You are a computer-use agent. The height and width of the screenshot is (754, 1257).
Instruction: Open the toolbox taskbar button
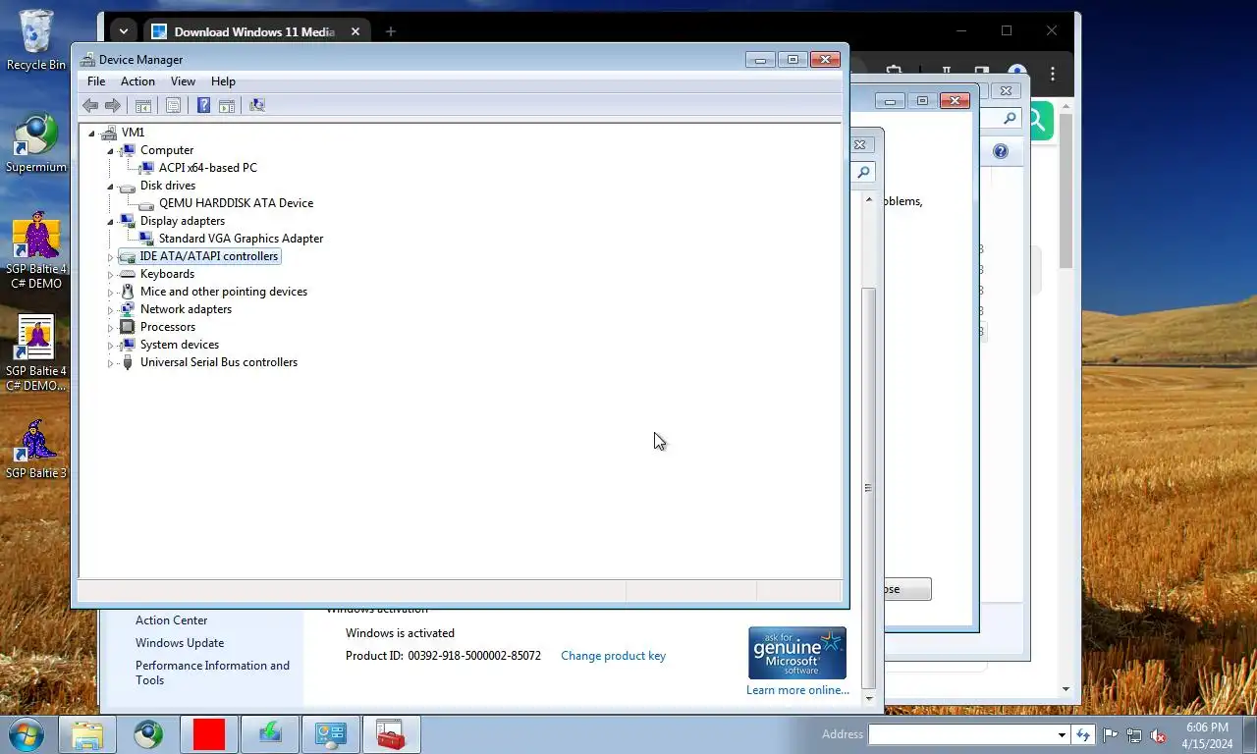pos(391,734)
